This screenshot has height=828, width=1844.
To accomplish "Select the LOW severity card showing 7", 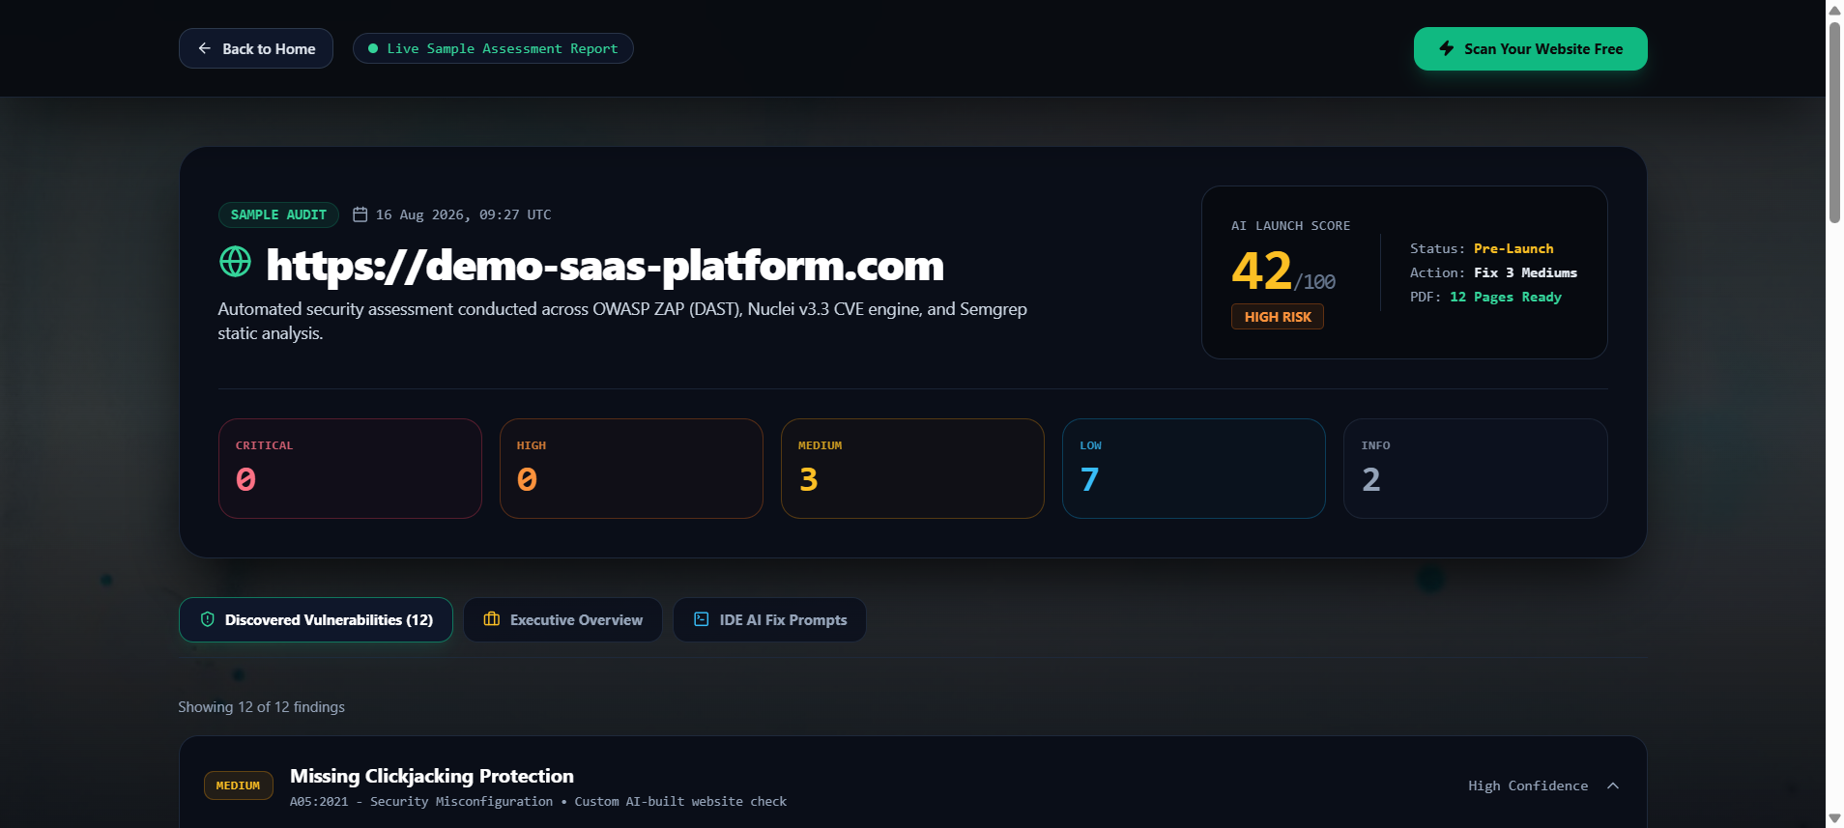I will tap(1194, 469).
